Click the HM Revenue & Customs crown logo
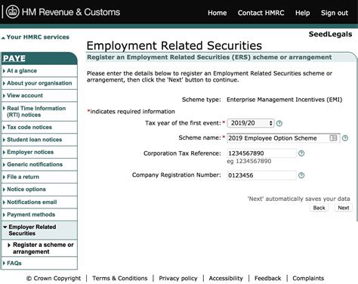 click(12, 12)
